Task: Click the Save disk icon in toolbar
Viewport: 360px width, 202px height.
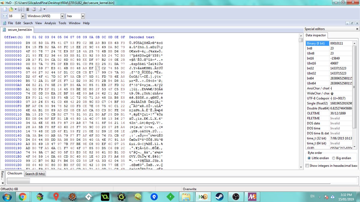Action: click(19, 9)
